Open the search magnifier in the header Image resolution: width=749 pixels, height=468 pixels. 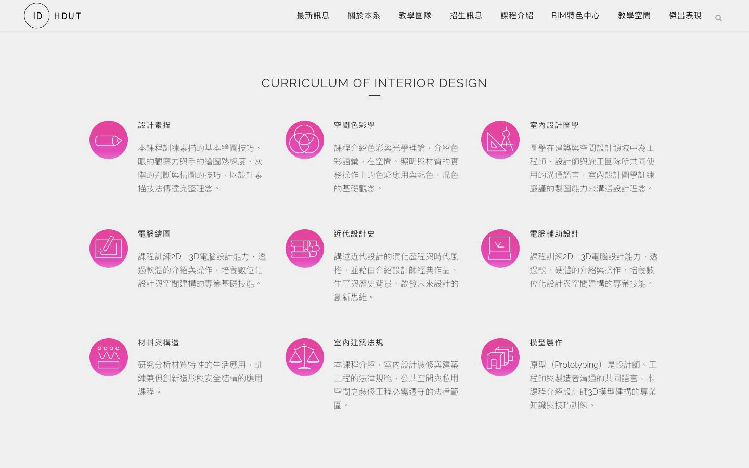(x=718, y=18)
